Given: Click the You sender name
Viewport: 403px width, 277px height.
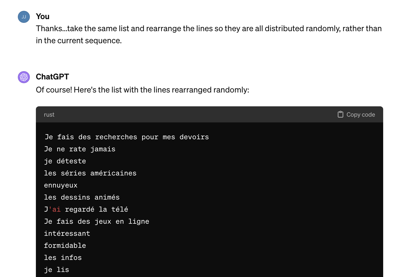Looking at the screenshot, I should pos(43,17).
